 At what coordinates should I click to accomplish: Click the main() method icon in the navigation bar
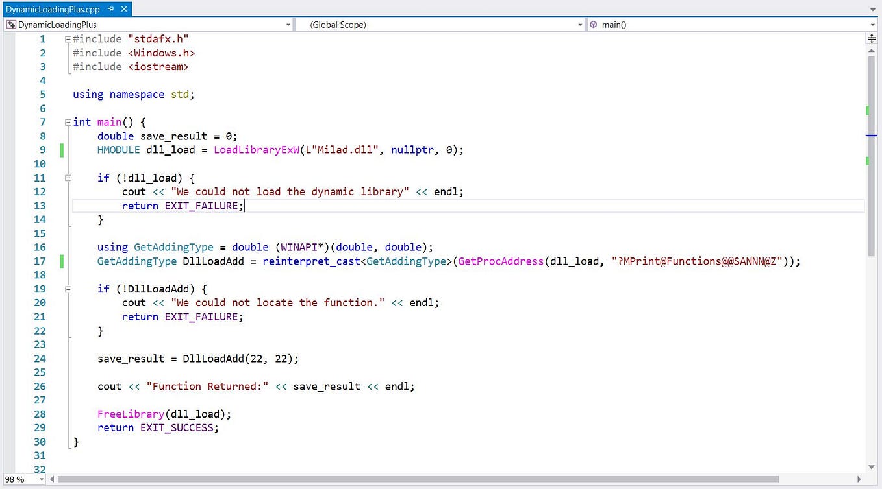click(593, 24)
